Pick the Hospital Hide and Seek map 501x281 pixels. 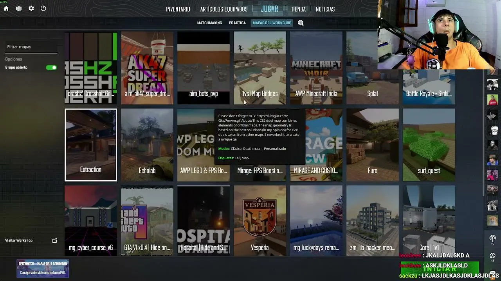click(204, 221)
